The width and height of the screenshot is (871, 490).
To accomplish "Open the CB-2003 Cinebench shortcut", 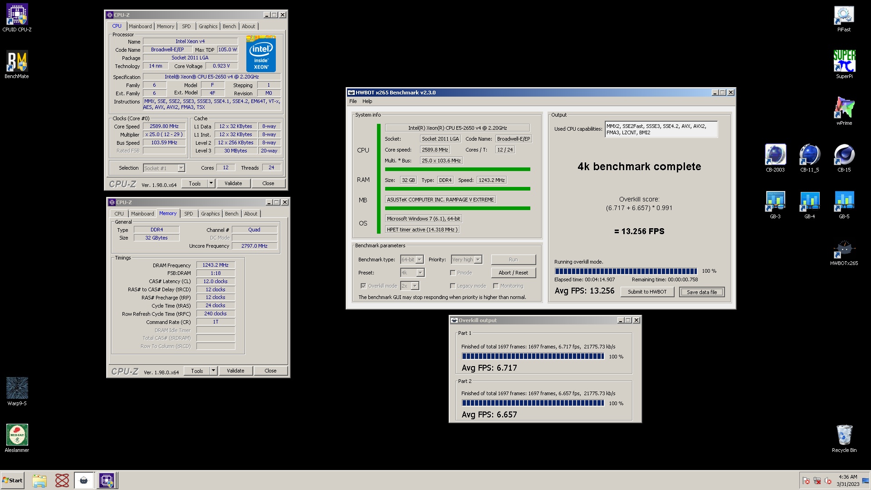I will (775, 158).
